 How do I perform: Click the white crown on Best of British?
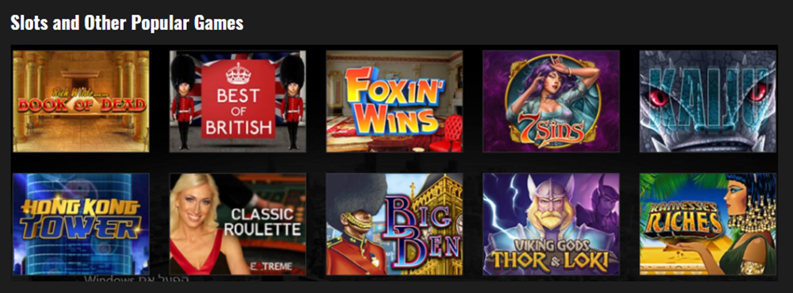[x=238, y=74]
